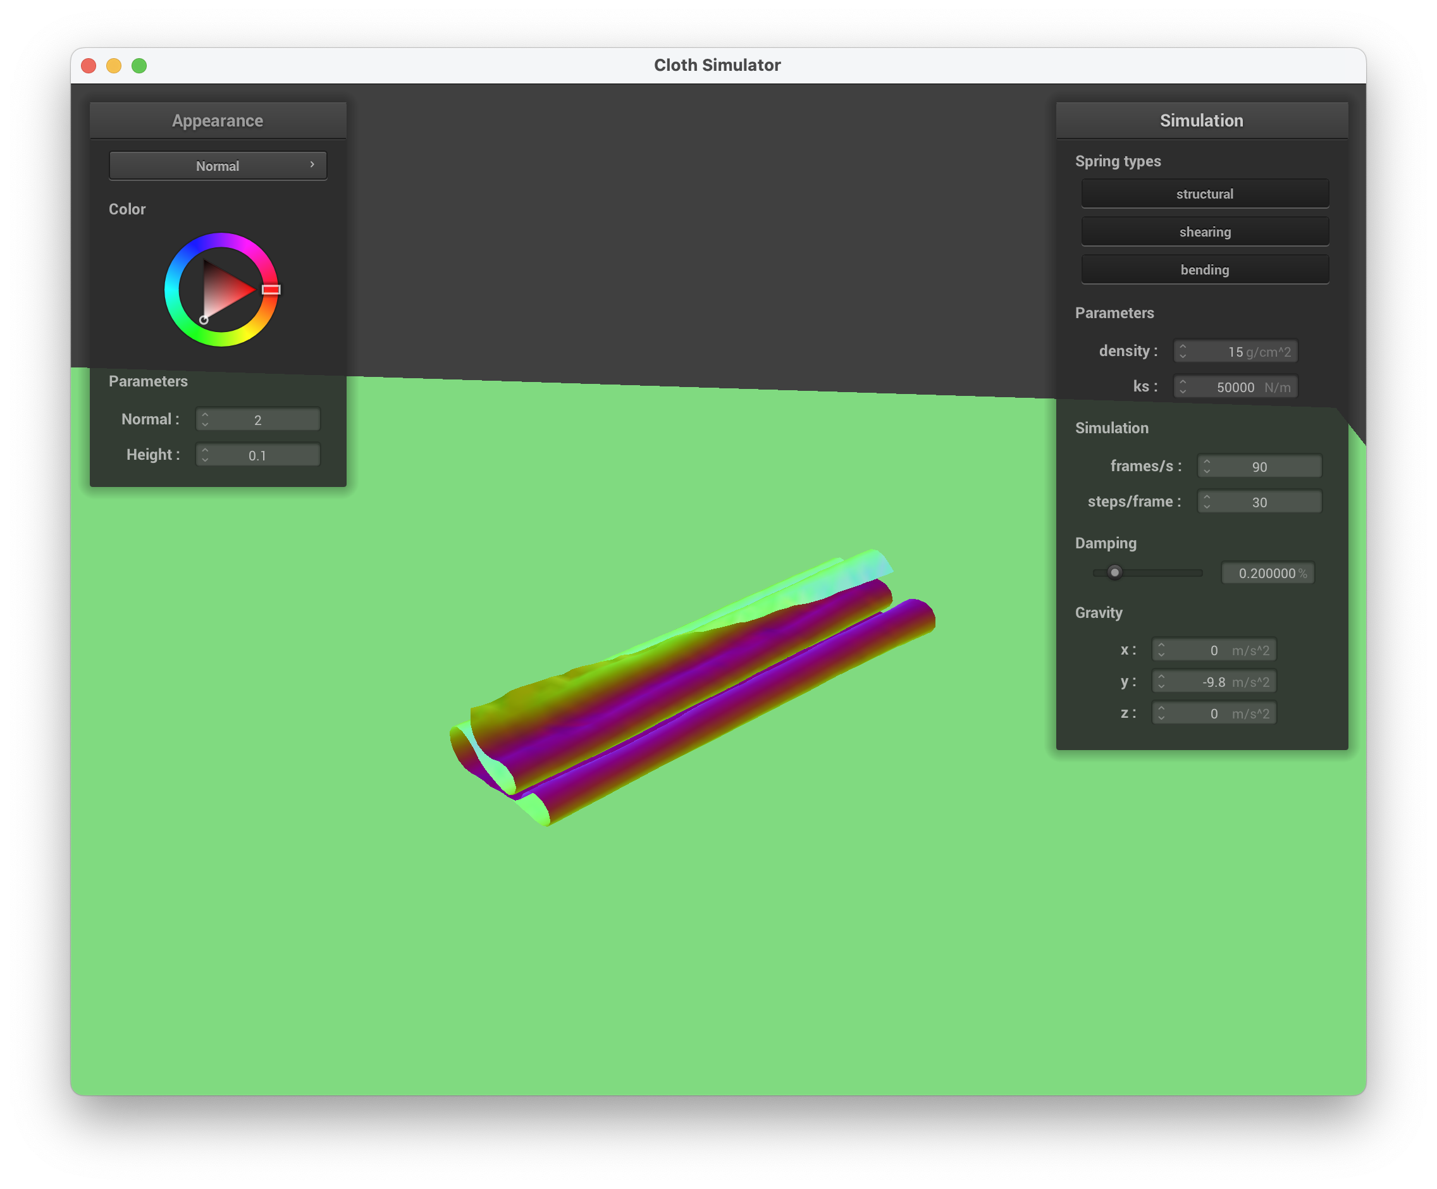Click the Height parameter stepper arrows
Viewport: 1437px width, 1189px height.
click(206, 455)
